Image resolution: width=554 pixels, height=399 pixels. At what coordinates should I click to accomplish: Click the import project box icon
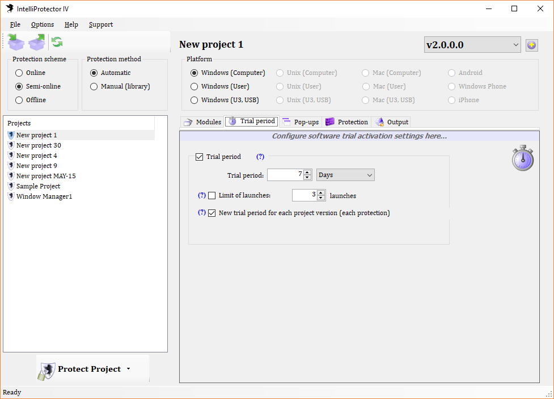click(16, 42)
